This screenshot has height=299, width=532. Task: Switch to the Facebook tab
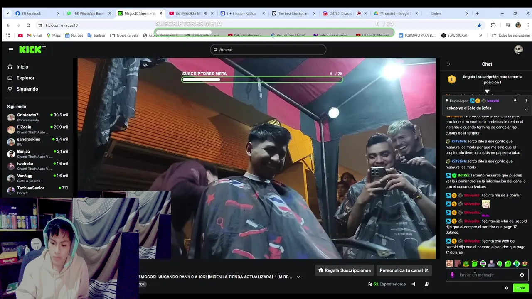pyautogui.click(x=37, y=13)
